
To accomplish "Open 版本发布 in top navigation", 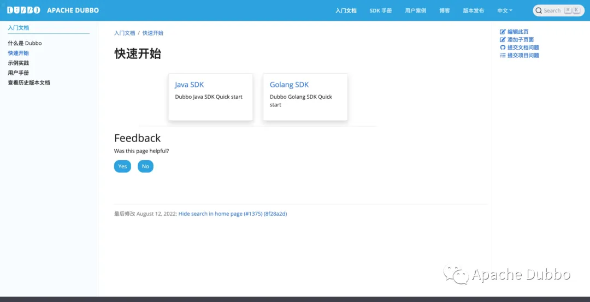I will (x=473, y=10).
